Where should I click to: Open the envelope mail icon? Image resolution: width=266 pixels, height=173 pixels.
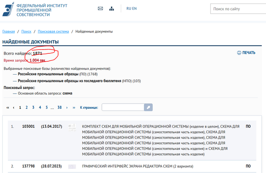click(100, 9)
